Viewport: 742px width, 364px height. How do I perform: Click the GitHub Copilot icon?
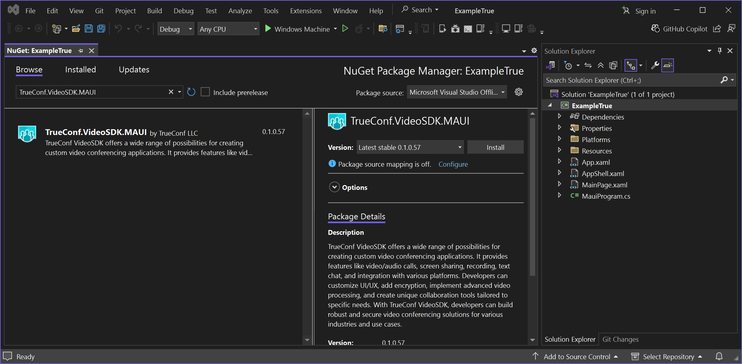pos(656,29)
